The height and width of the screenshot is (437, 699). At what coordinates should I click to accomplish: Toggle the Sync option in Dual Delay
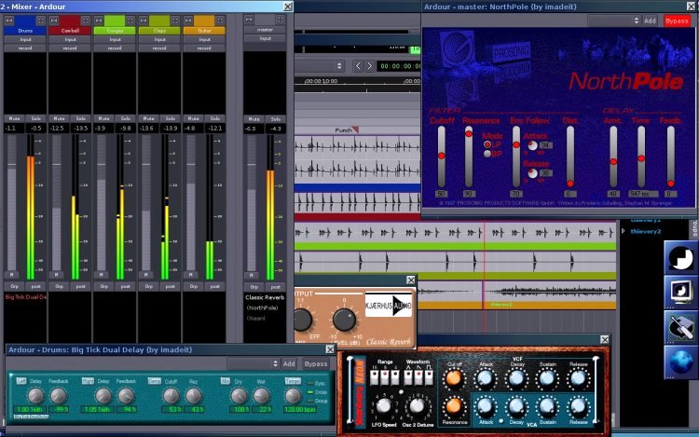click(310, 384)
